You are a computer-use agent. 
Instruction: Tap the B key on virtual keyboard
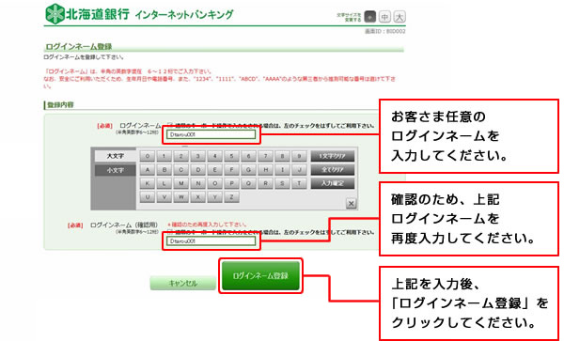pyautogui.click(x=164, y=170)
